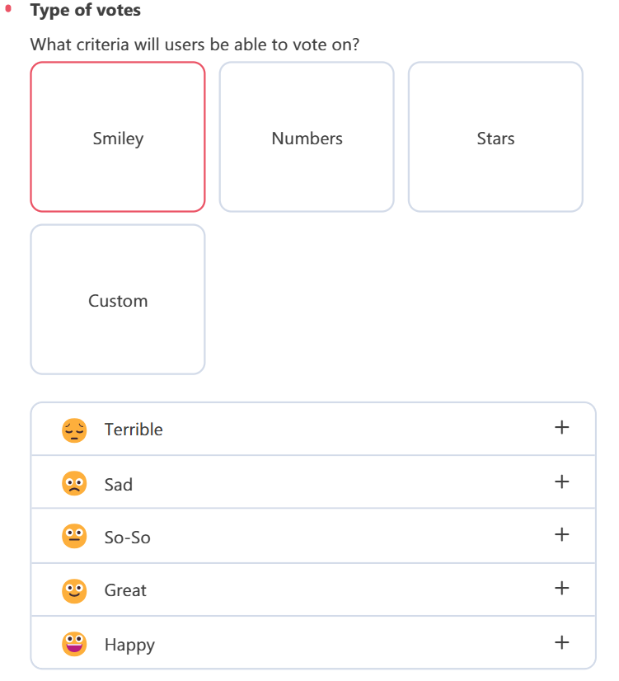
Task: Click the Sad frowning face emoji
Action: (x=74, y=483)
